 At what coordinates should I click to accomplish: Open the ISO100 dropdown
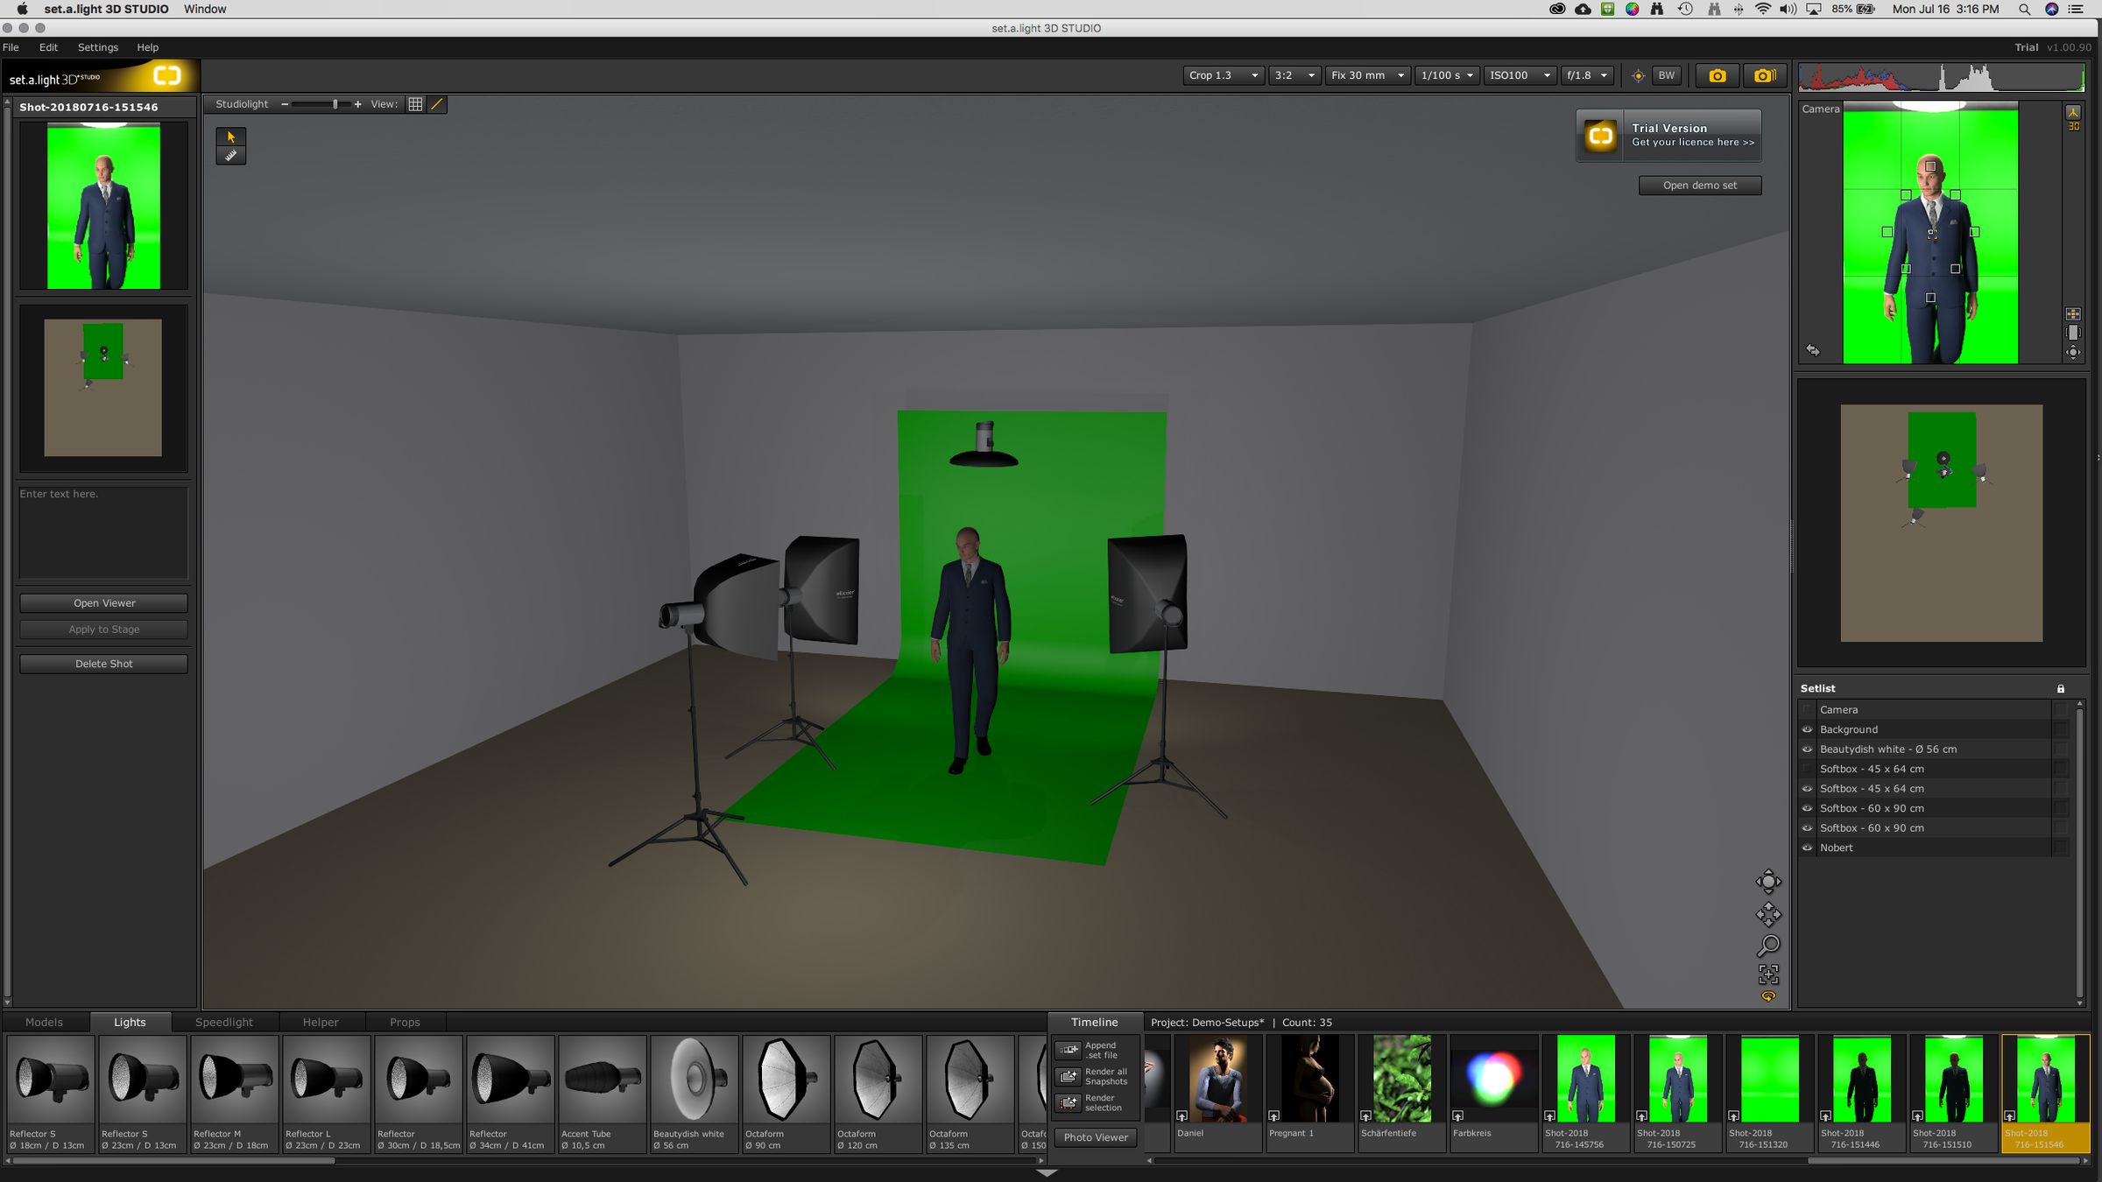click(1520, 75)
